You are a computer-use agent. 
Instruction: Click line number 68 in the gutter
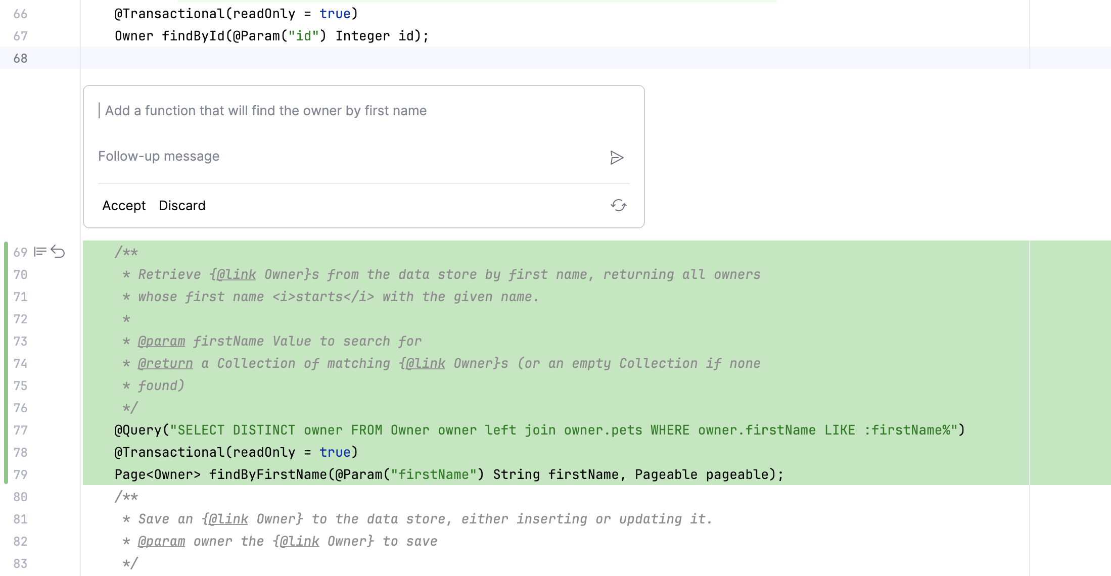(20, 58)
